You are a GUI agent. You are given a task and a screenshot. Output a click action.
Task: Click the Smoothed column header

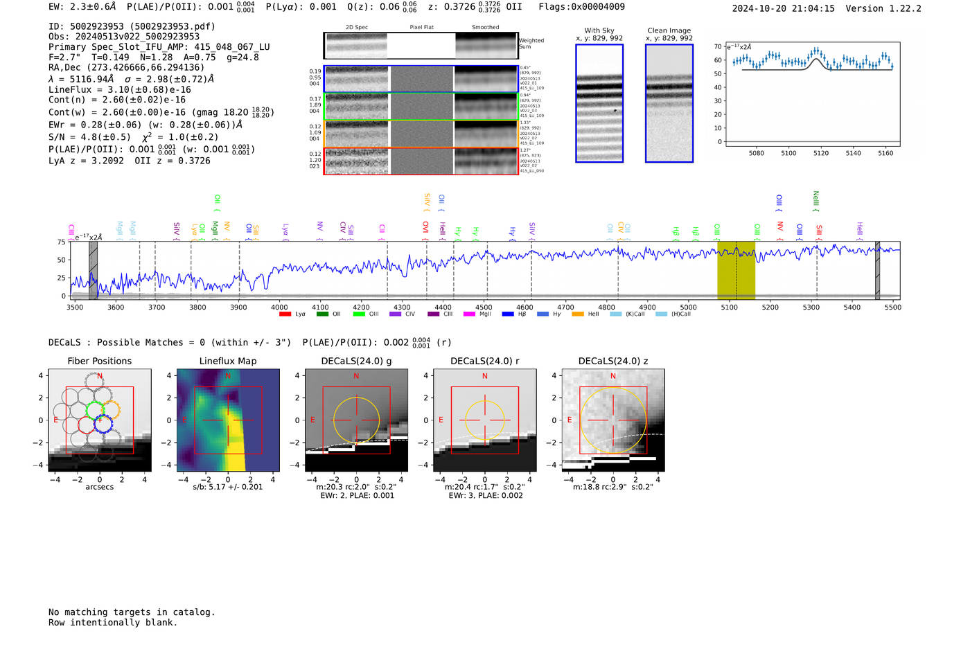(x=486, y=27)
